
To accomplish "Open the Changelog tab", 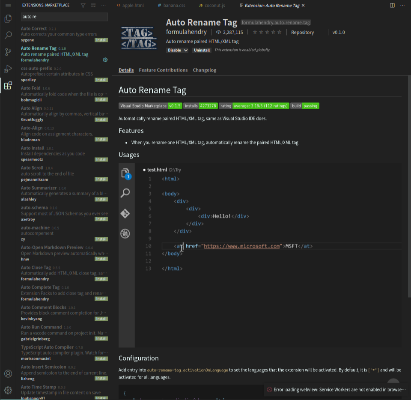I will click(205, 70).
